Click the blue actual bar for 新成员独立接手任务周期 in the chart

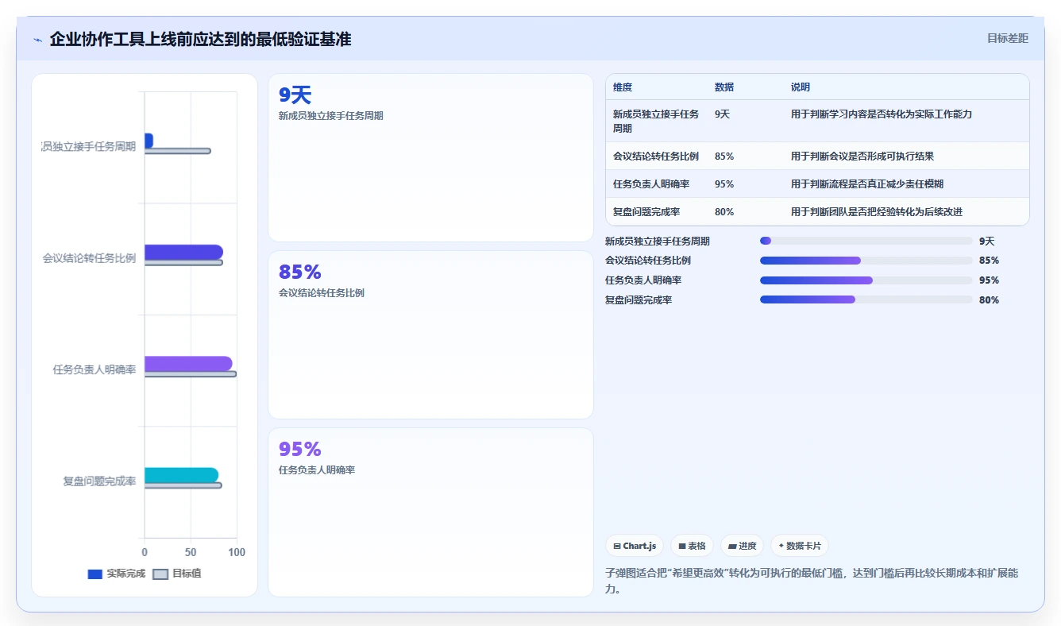tap(149, 141)
